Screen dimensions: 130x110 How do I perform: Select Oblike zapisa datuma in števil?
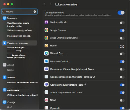point(22,95)
